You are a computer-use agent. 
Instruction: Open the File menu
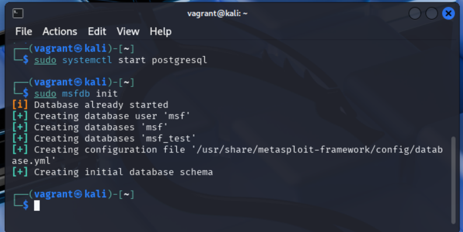coord(24,31)
